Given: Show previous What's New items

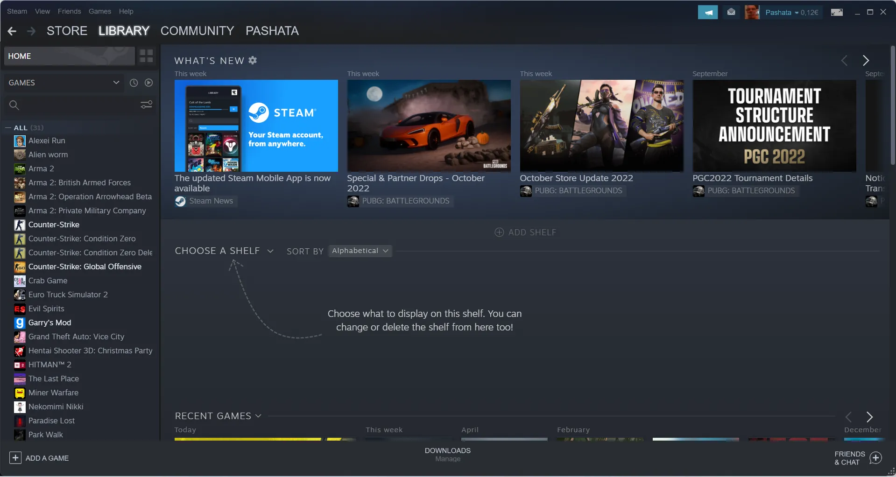Looking at the screenshot, I should [844, 60].
